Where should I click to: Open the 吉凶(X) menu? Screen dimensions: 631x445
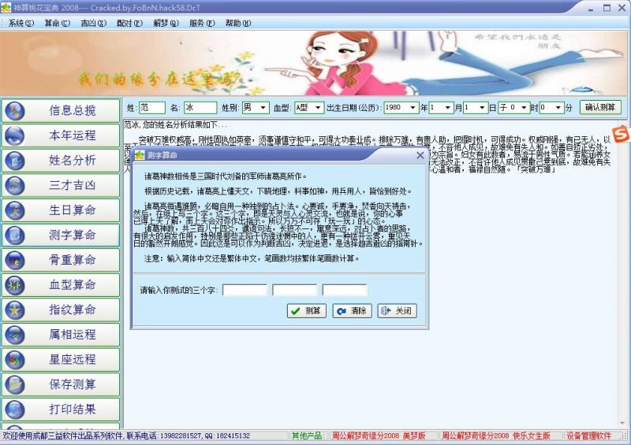pyautogui.click(x=93, y=24)
